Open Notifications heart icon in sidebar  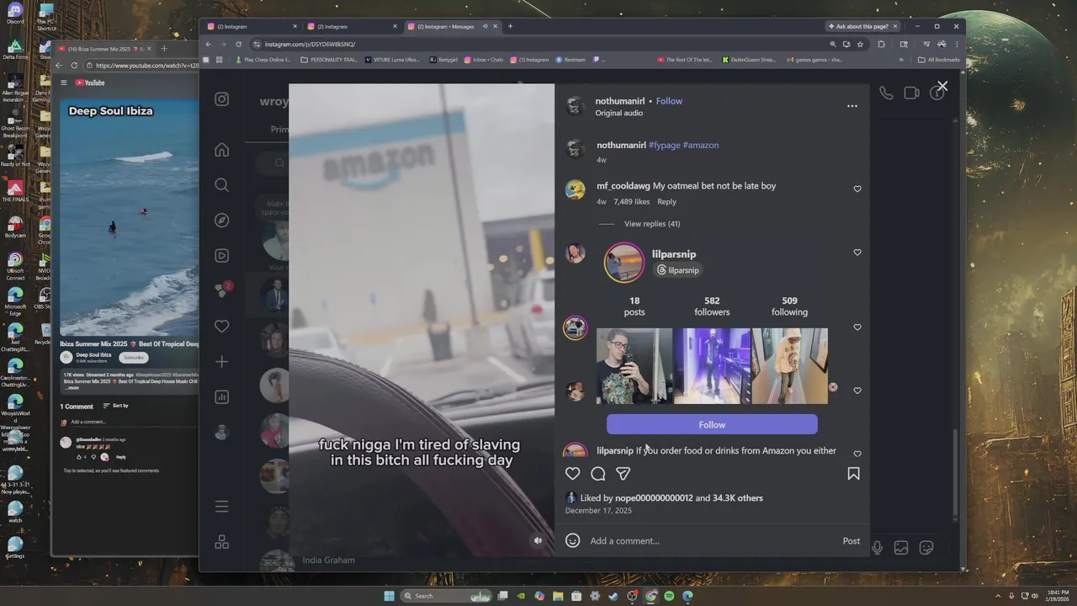coord(222,327)
